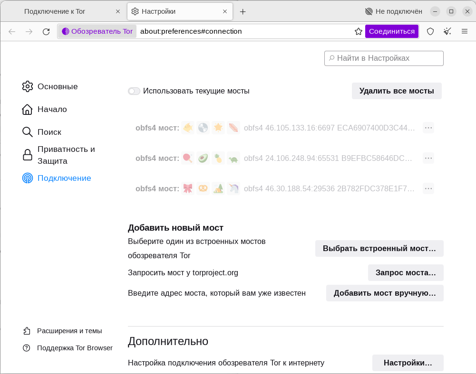Click the back navigation arrow
This screenshot has height=374, width=476.
click(x=12, y=31)
